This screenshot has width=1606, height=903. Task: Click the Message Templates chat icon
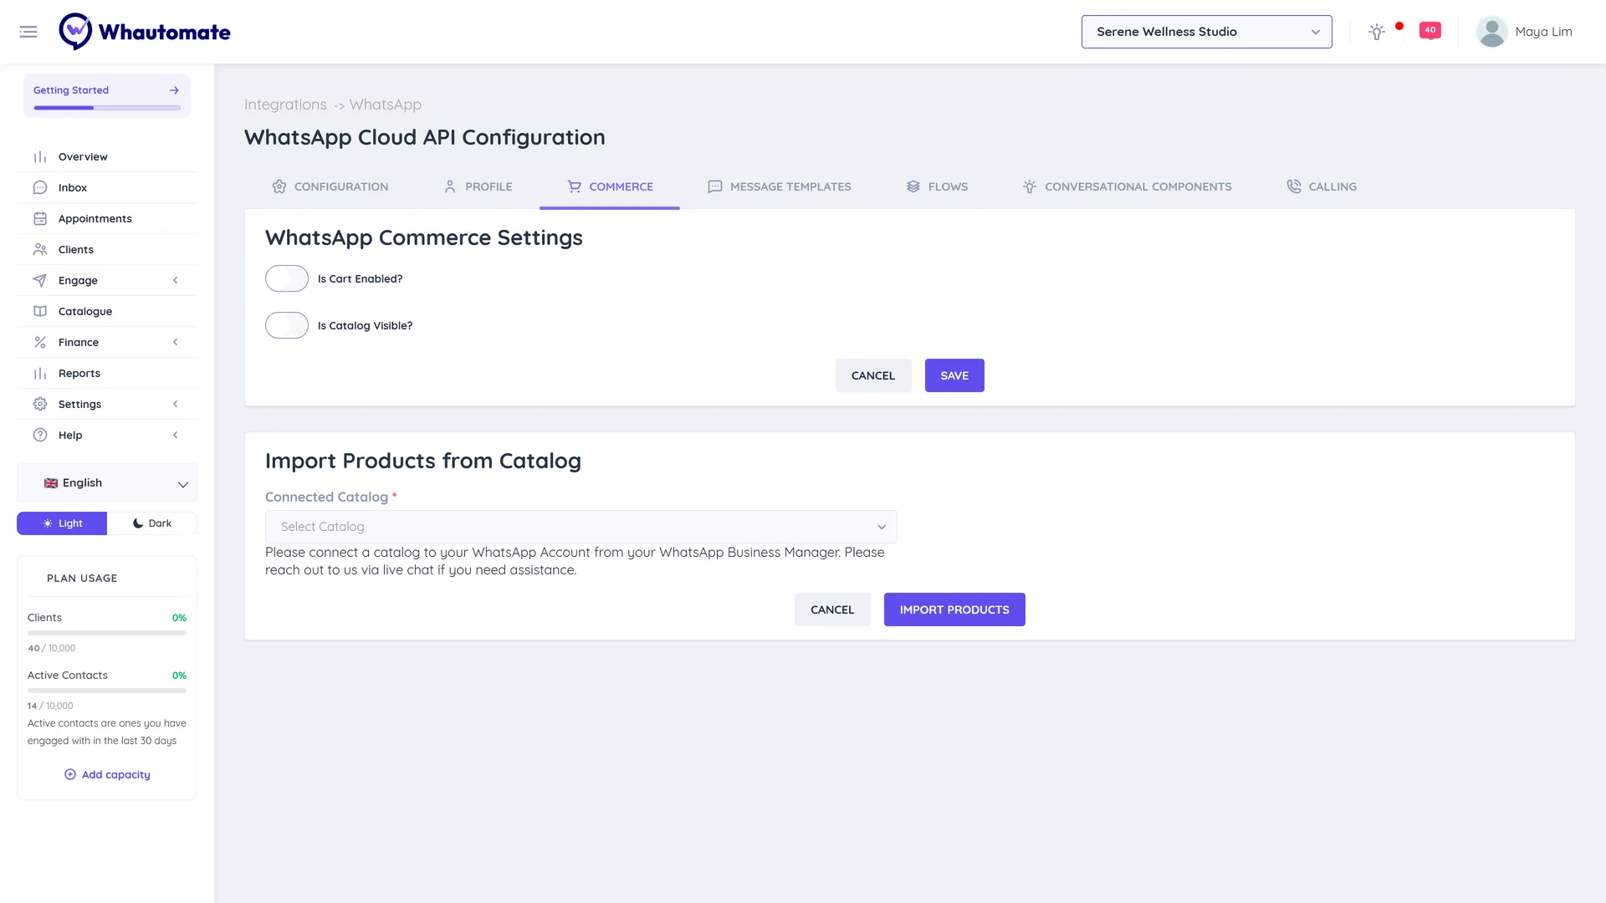click(715, 186)
